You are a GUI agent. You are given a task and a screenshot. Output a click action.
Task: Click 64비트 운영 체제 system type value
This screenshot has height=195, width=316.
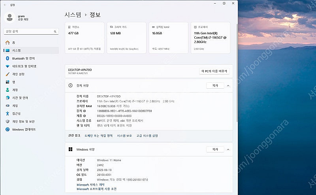tap(120, 121)
